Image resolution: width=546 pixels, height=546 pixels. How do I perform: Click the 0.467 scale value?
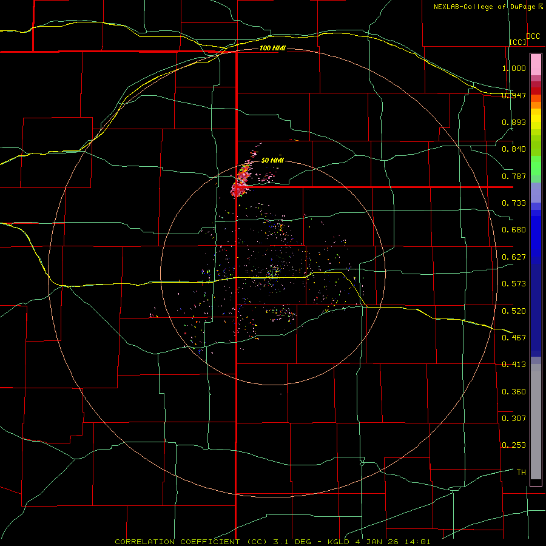pyautogui.click(x=514, y=338)
